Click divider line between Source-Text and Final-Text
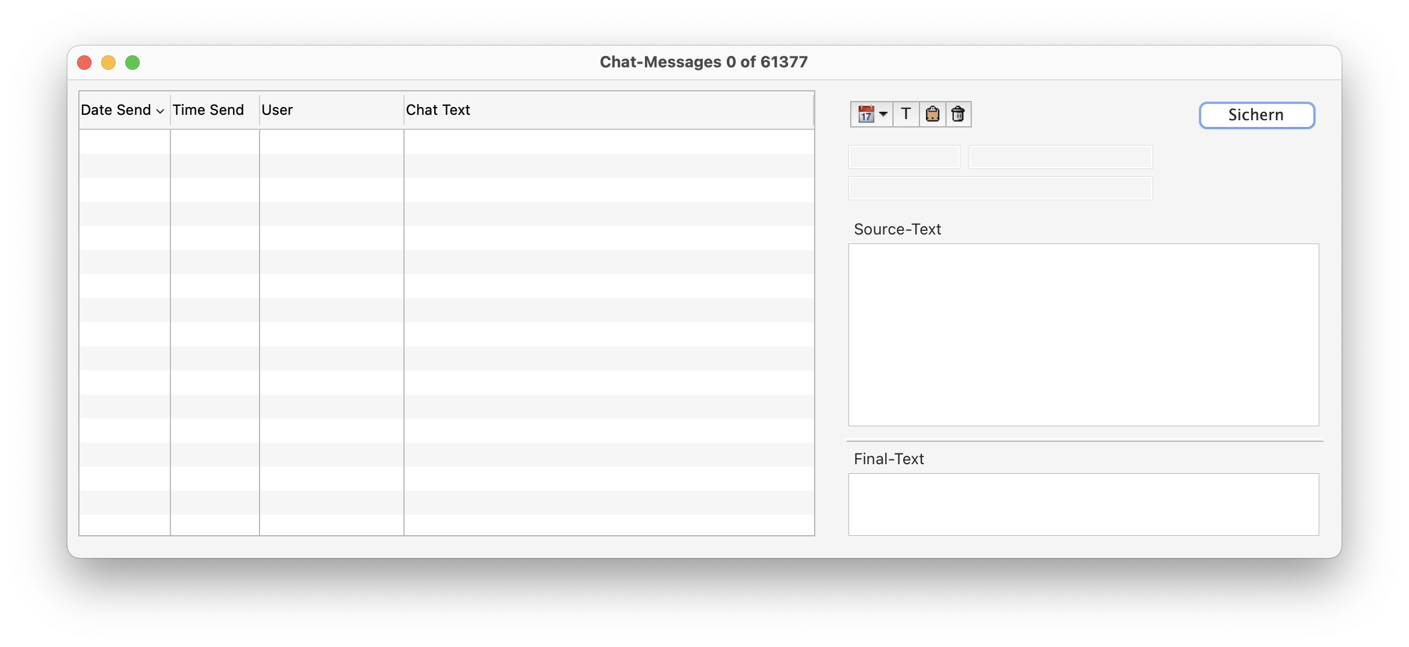The height and width of the screenshot is (647, 1409). coord(1084,441)
